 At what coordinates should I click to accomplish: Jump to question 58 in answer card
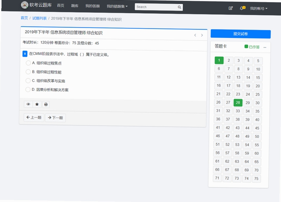coord(237,153)
